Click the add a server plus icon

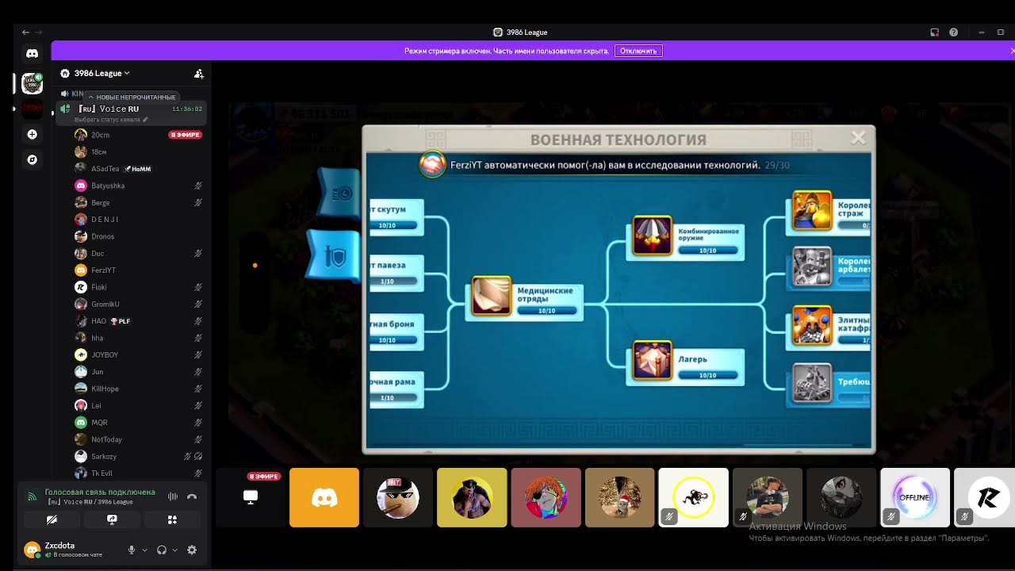[32, 135]
